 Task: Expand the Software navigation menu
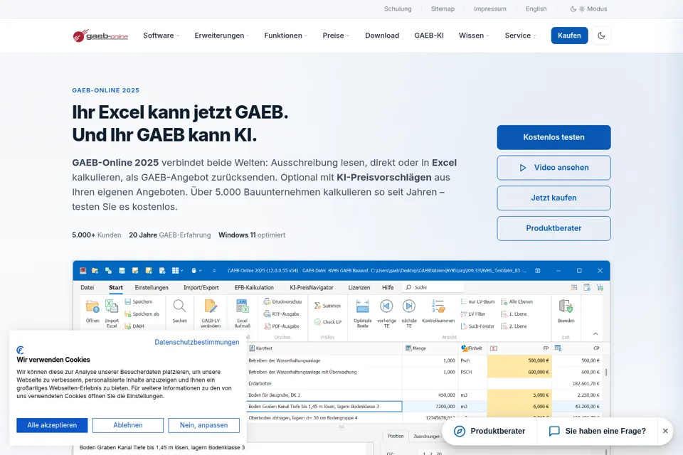point(162,36)
